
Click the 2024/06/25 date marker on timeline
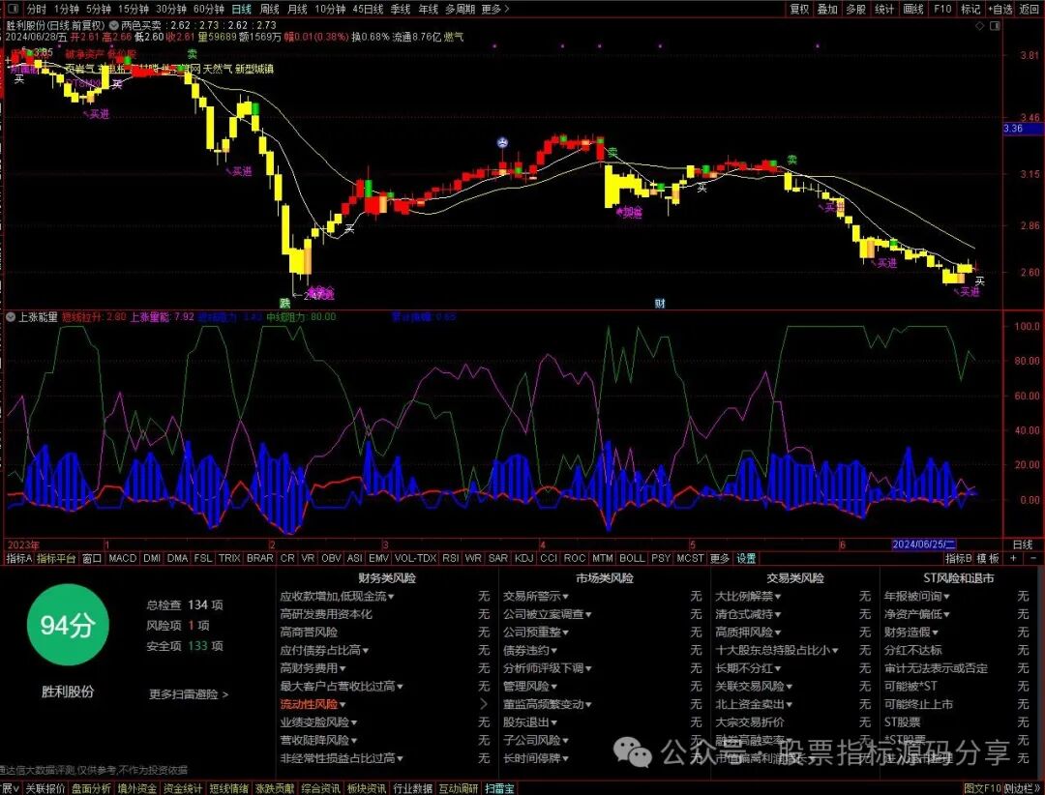pyautogui.click(x=924, y=545)
